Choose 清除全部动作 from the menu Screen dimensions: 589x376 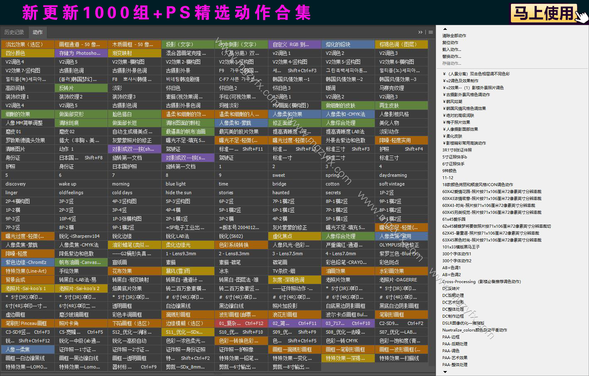click(454, 36)
